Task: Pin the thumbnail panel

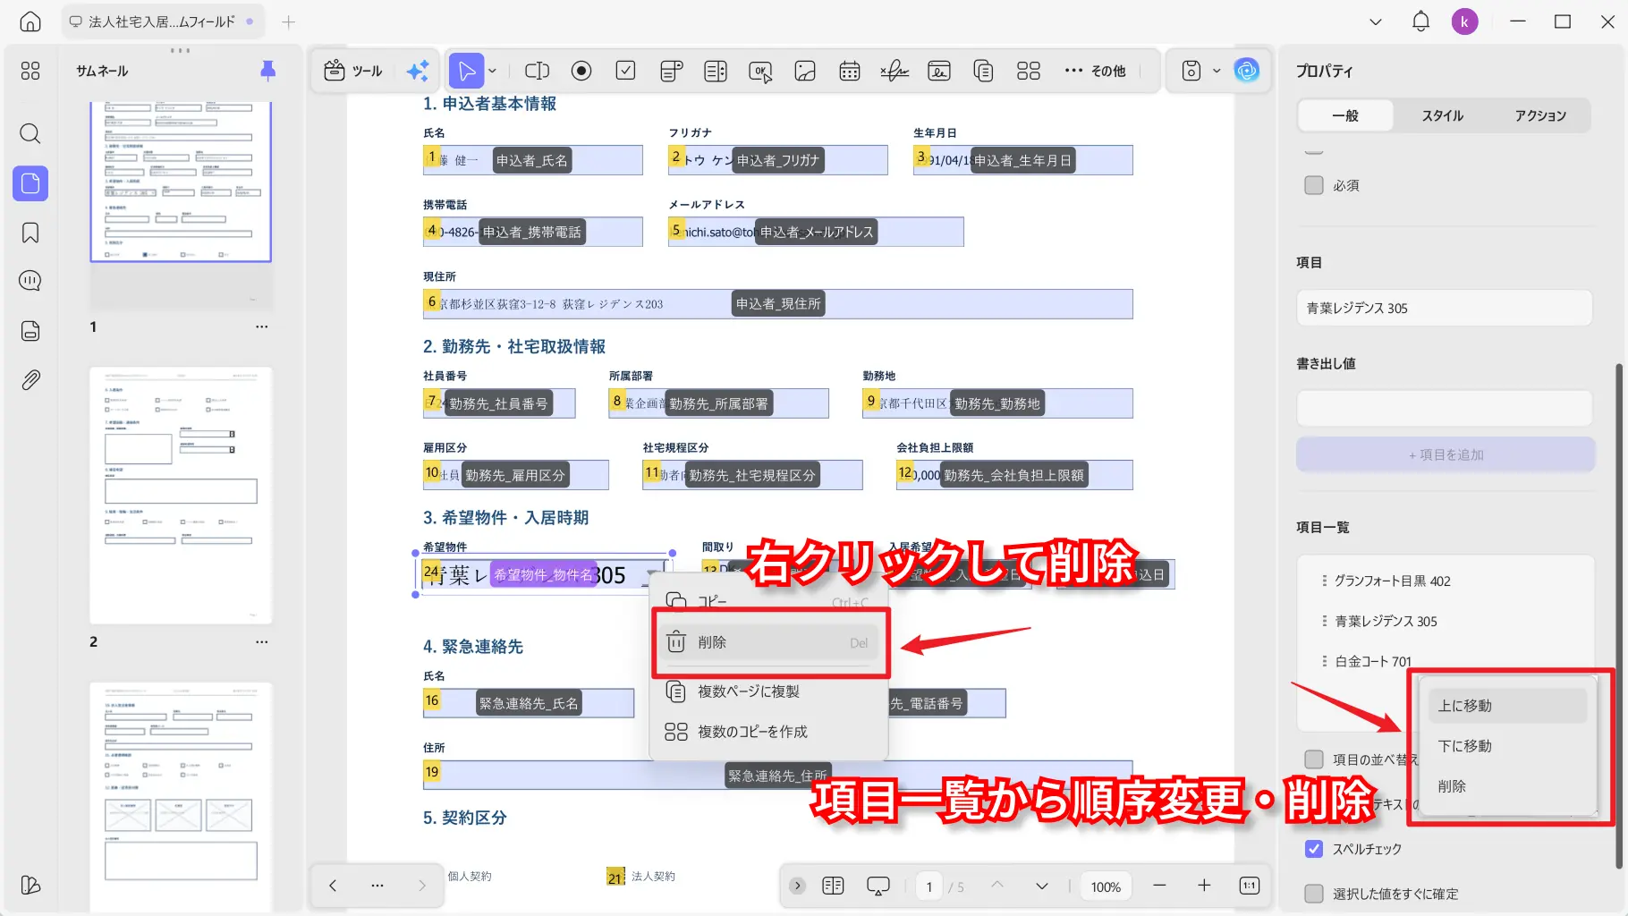Action: [x=267, y=71]
